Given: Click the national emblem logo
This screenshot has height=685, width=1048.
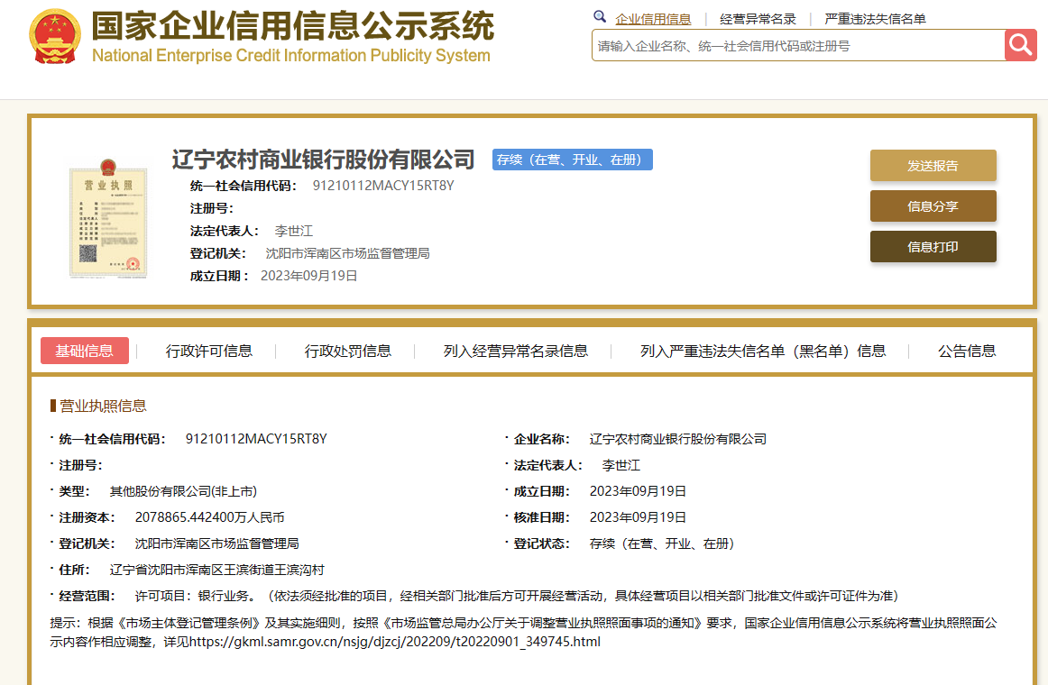Looking at the screenshot, I should (56, 38).
